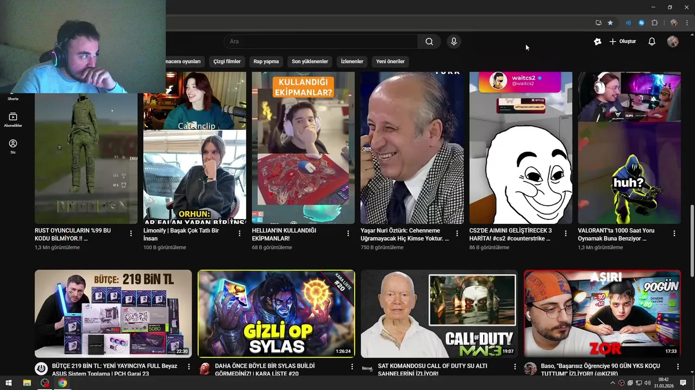Open Yaşar Nuri Öztürk short title
Viewport: 695px width, 390px height.
405,234
